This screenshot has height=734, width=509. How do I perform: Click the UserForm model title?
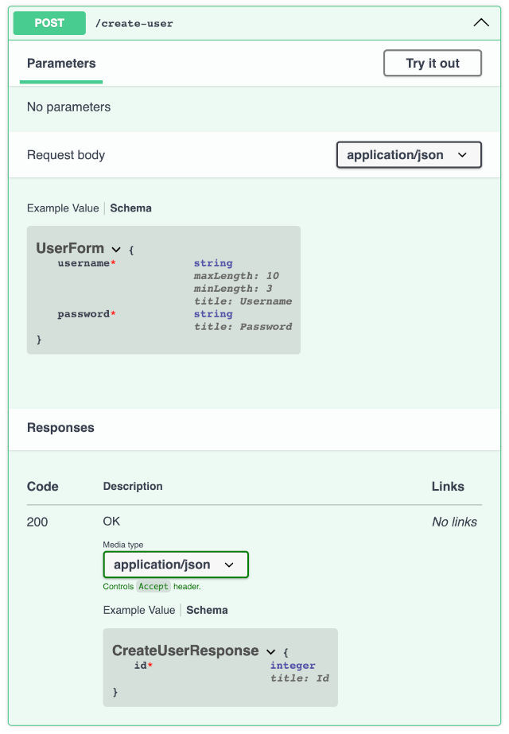tap(70, 248)
